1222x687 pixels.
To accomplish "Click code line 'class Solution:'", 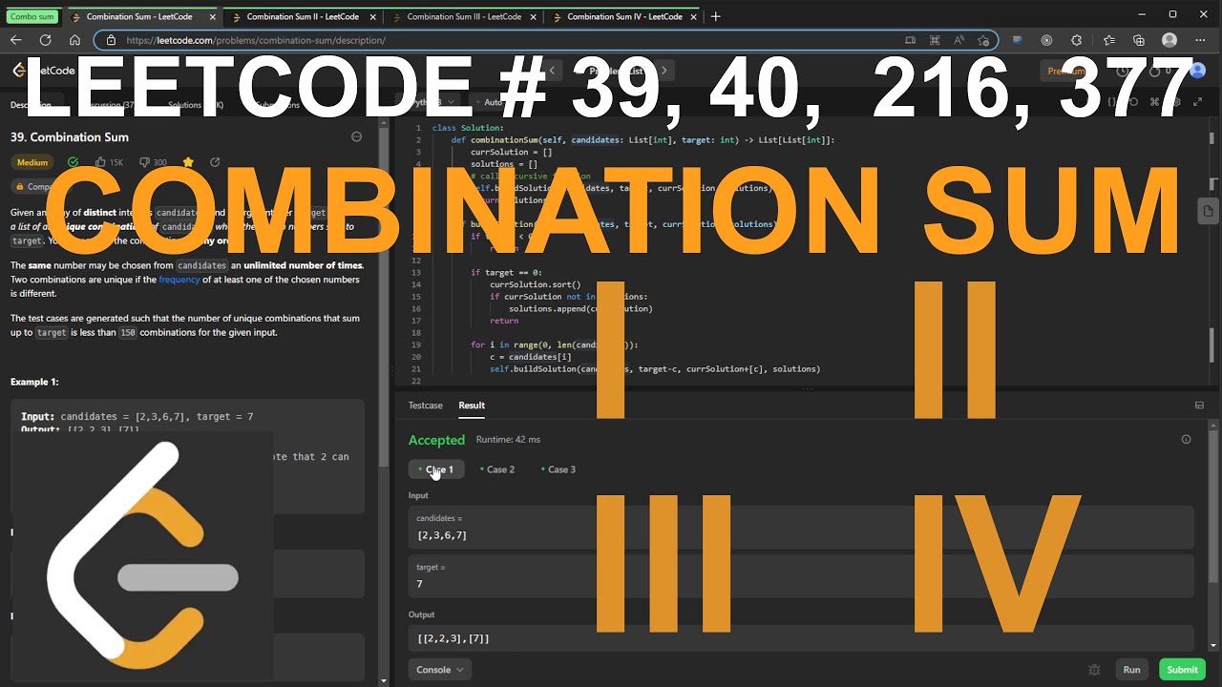I will pos(468,128).
